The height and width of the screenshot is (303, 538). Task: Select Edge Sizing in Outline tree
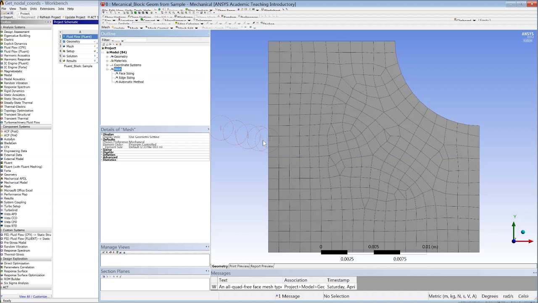(127, 77)
